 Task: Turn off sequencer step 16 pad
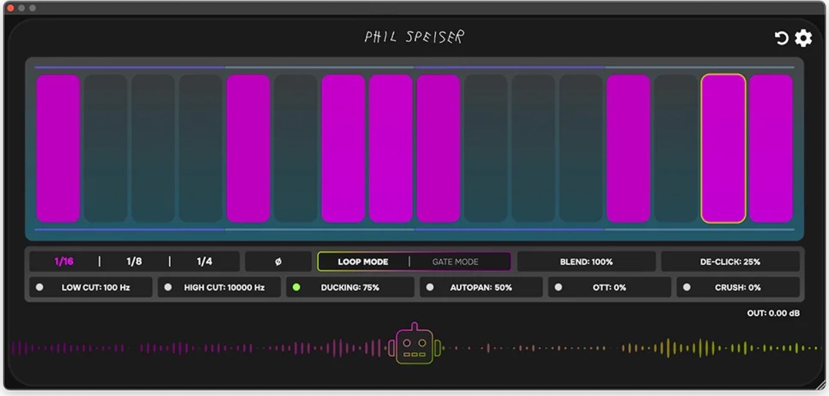tap(771, 148)
